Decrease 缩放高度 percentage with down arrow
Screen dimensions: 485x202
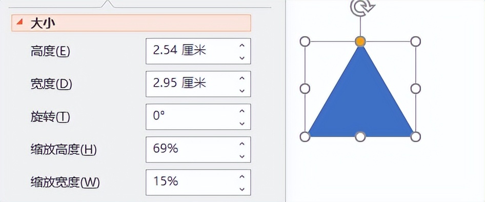242,156
